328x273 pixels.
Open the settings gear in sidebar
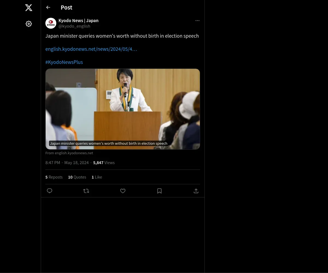tap(29, 24)
